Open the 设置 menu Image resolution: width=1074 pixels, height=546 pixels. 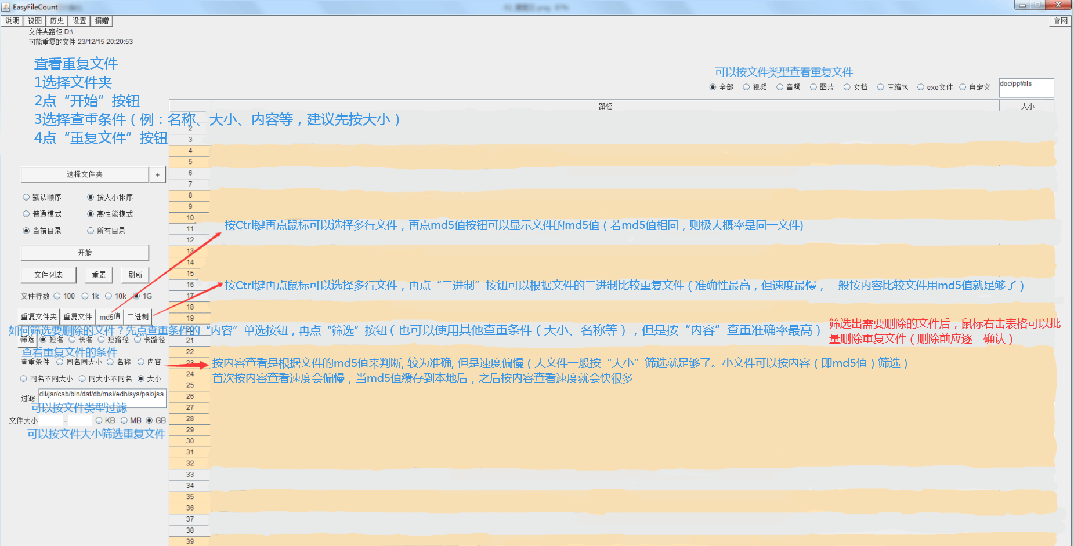(79, 21)
